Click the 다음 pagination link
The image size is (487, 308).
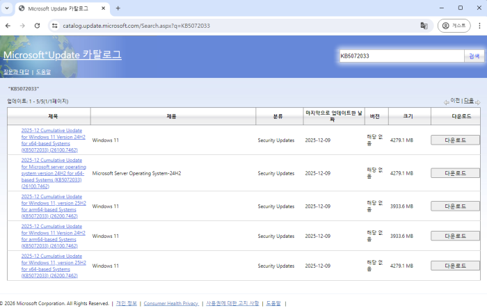469,101
